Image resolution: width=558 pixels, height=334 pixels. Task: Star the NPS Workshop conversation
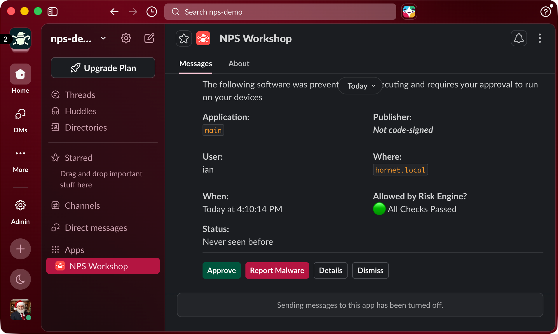pyautogui.click(x=184, y=38)
